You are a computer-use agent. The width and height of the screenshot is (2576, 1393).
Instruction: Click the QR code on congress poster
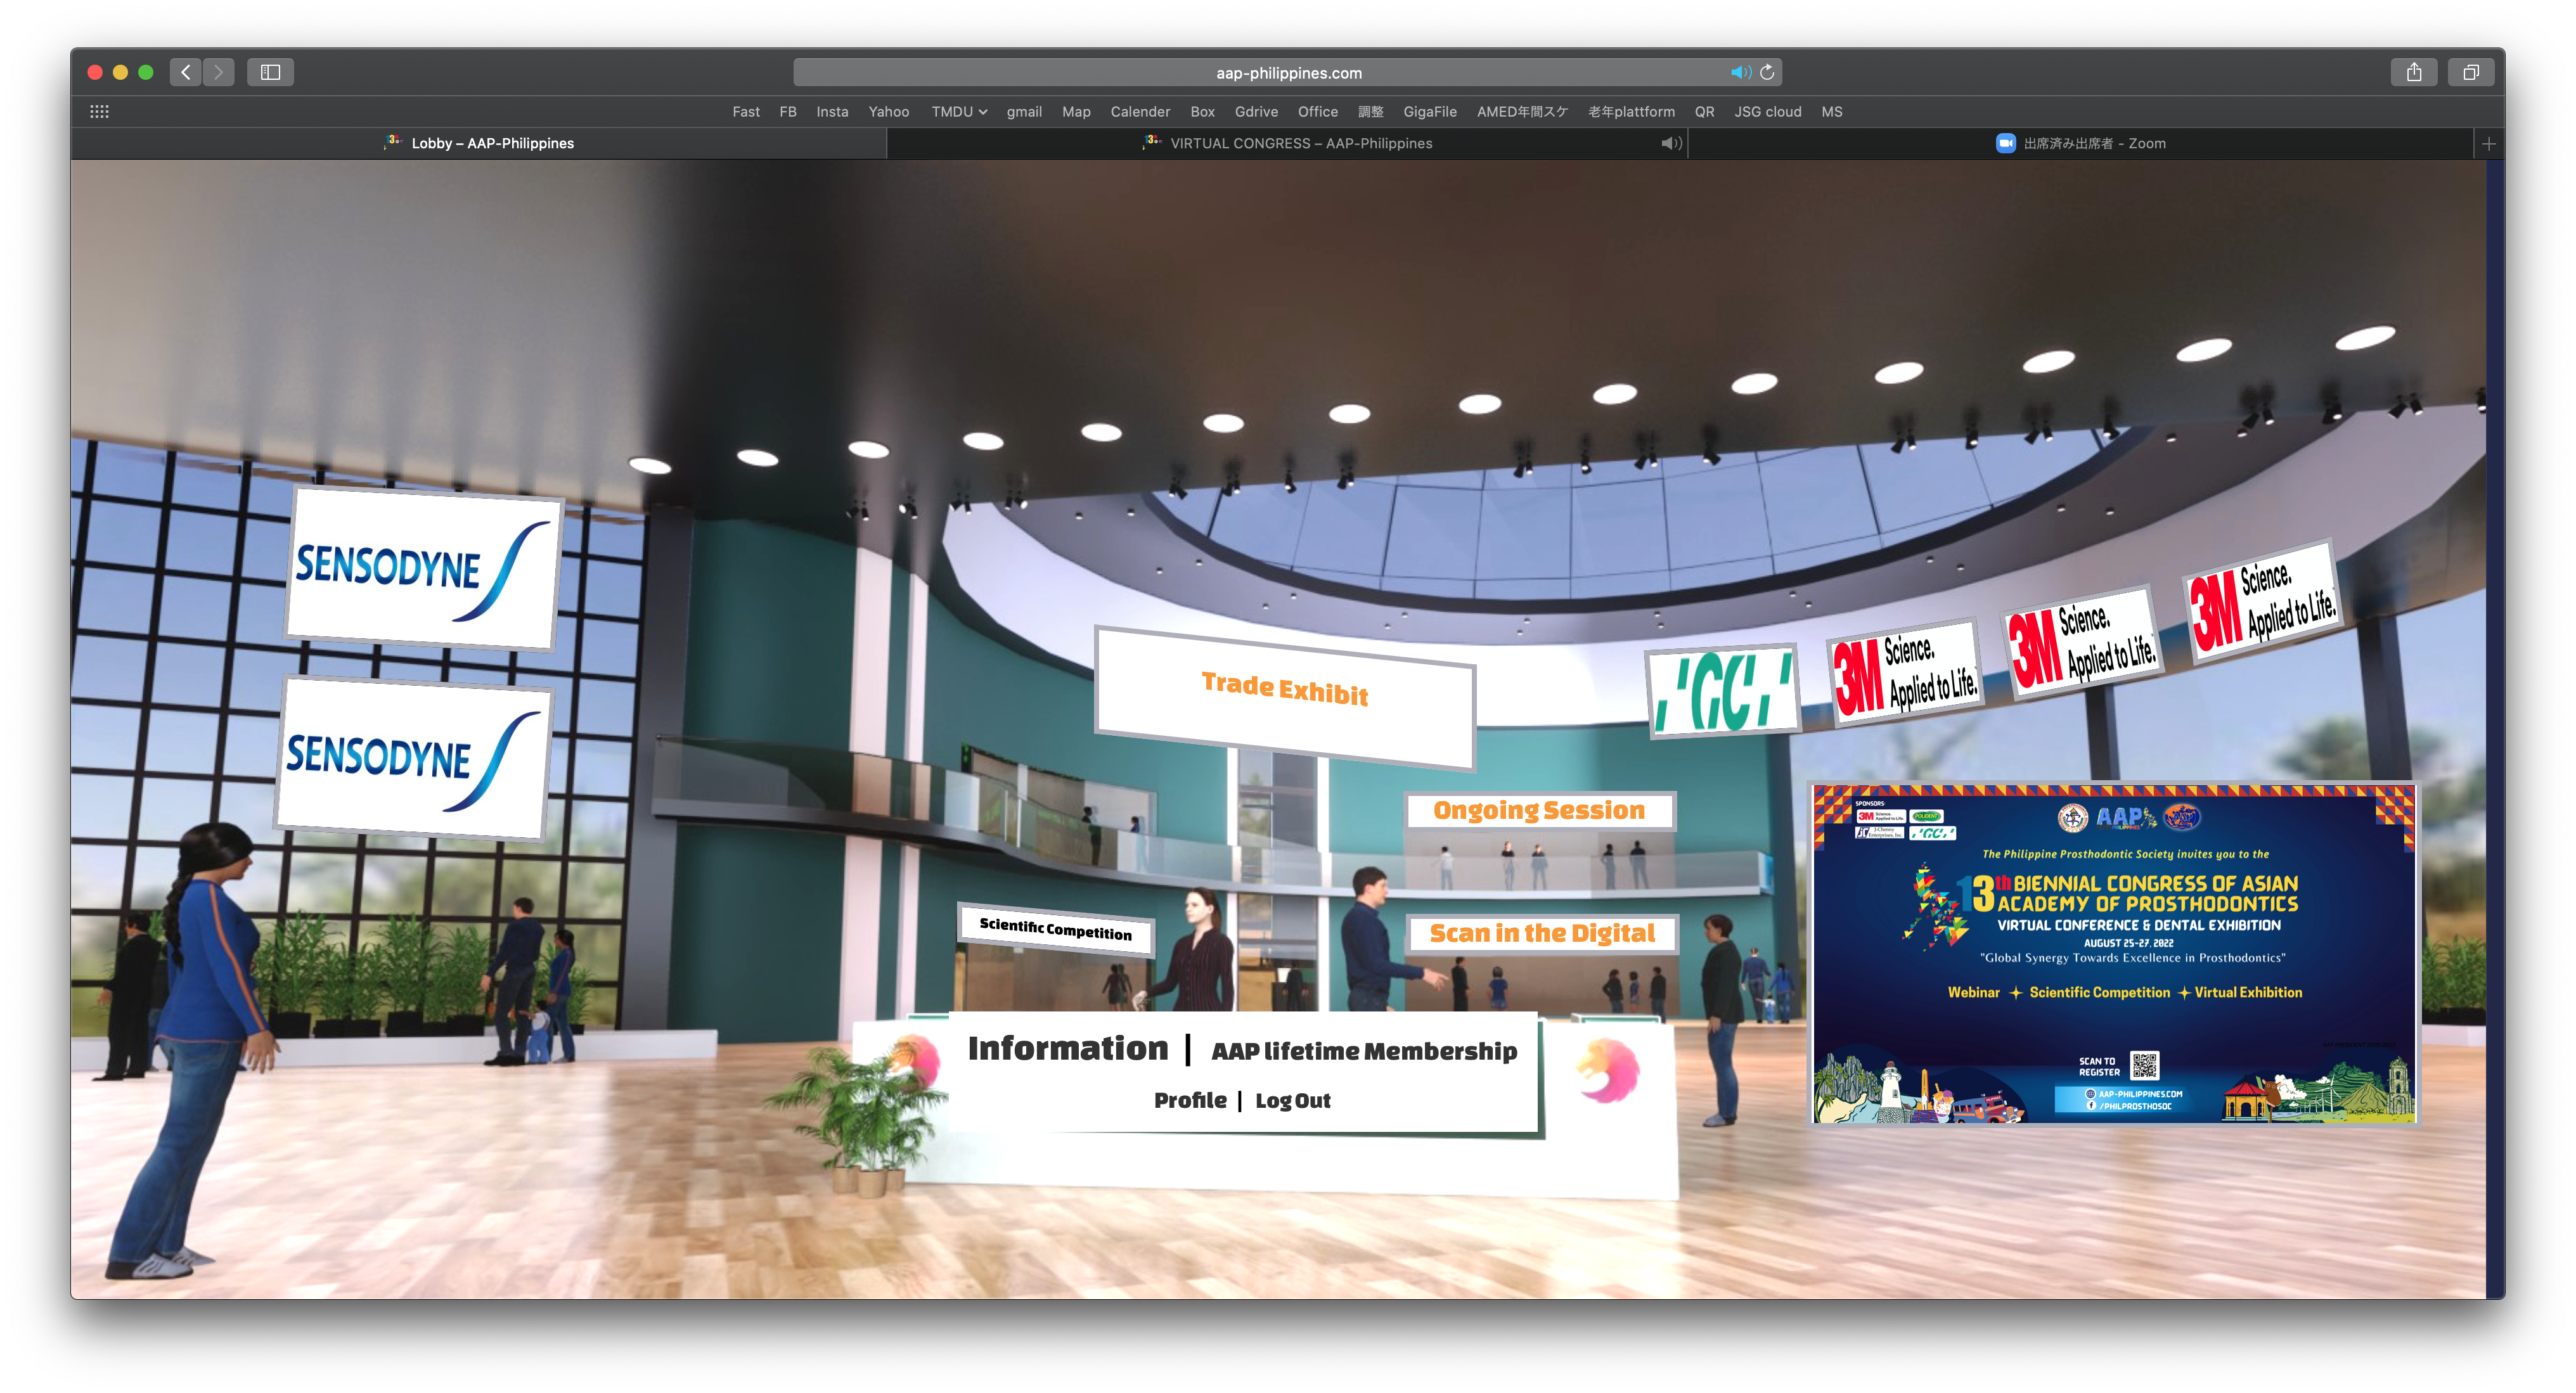[x=2145, y=1065]
